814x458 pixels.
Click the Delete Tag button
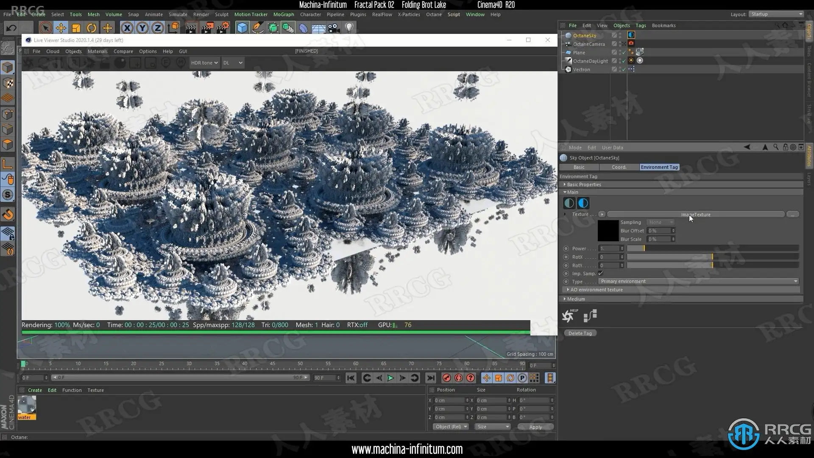click(580, 333)
